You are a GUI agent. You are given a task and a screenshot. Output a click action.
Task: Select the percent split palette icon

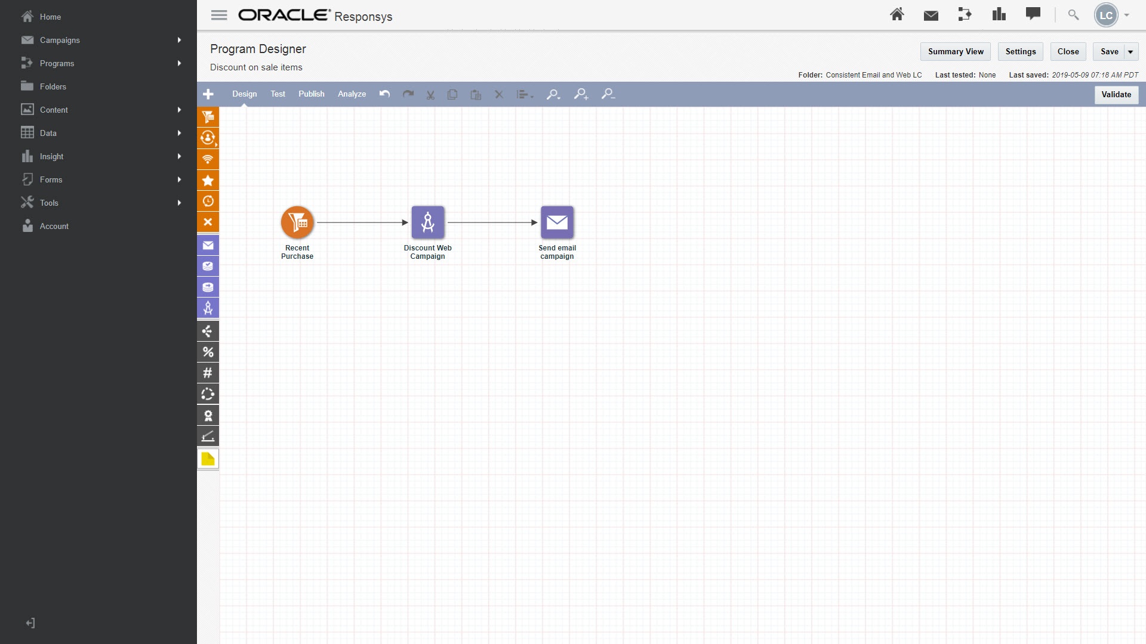208,352
